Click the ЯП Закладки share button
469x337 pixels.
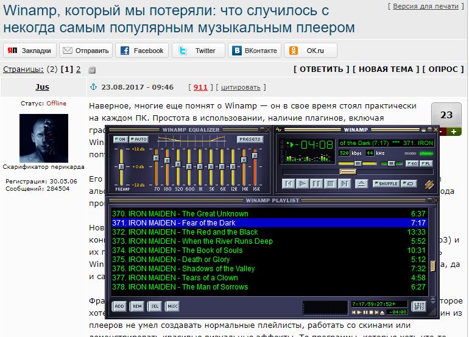tap(30, 51)
